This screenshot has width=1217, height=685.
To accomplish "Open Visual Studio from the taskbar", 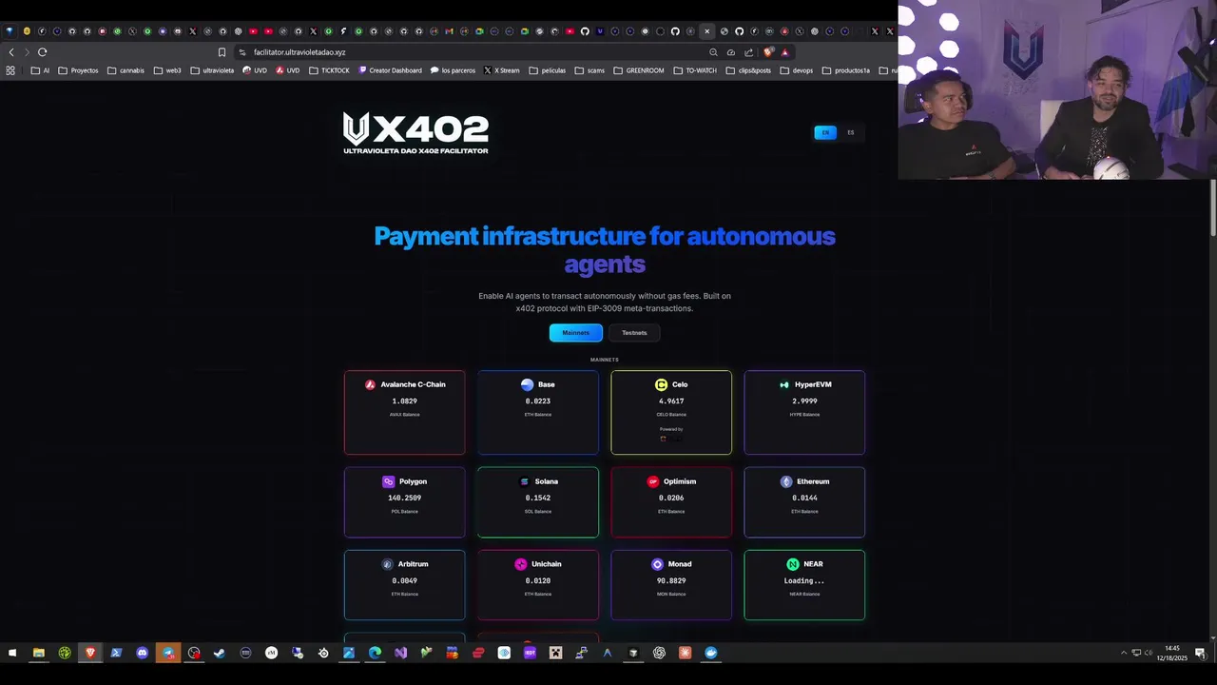I will (x=400, y=653).
